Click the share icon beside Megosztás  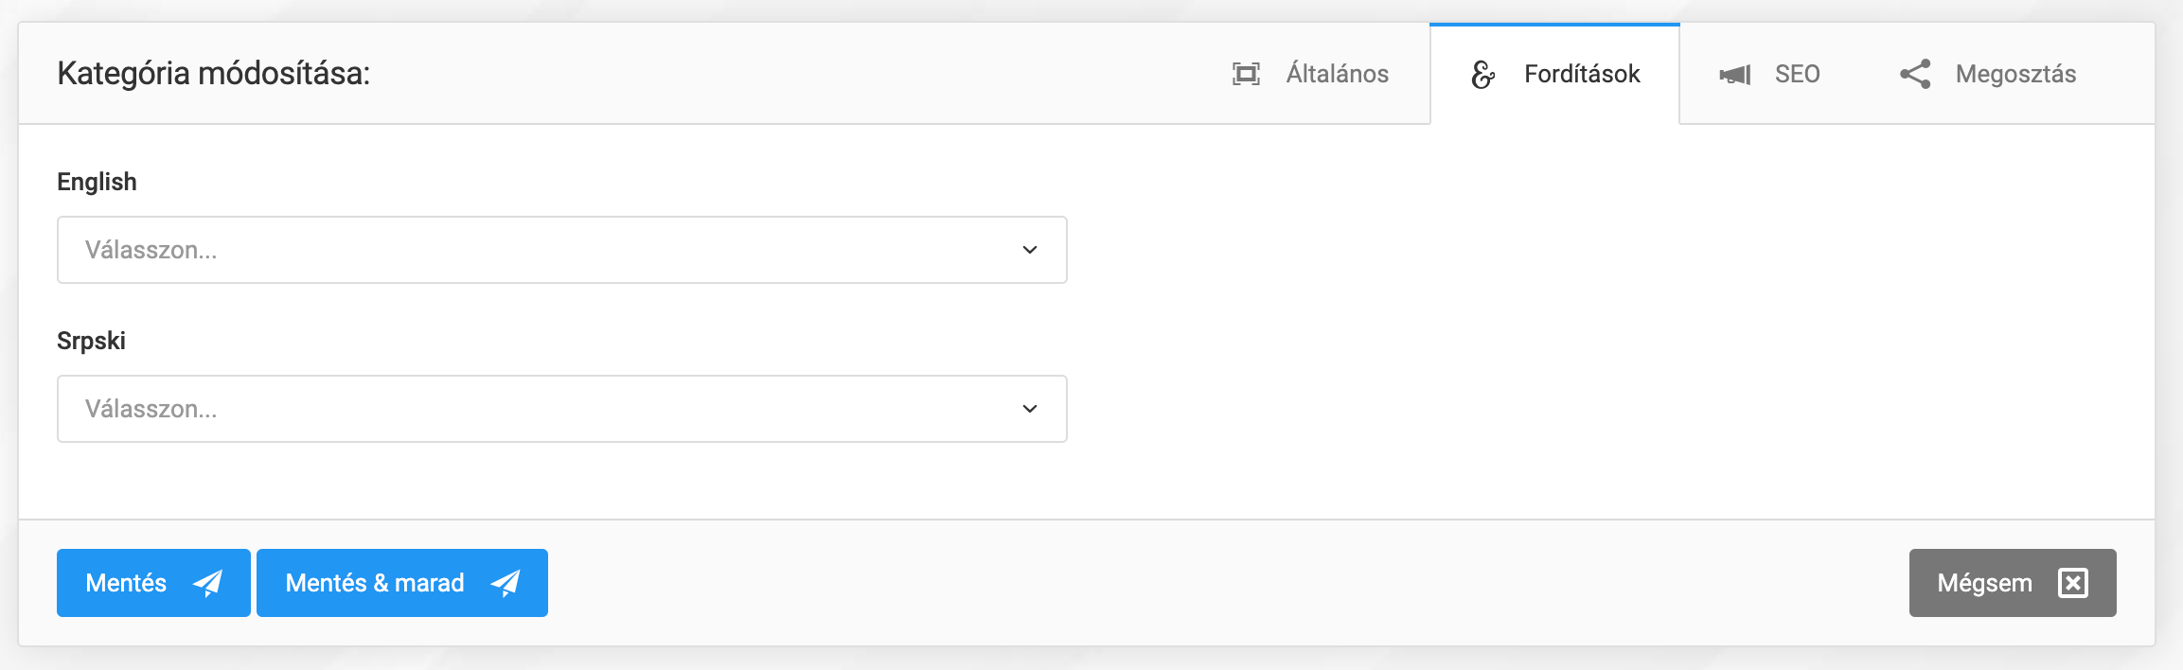(x=1915, y=74)
